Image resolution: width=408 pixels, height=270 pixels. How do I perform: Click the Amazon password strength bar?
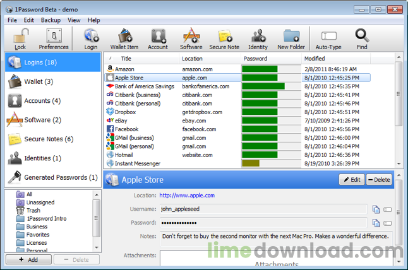260,69
